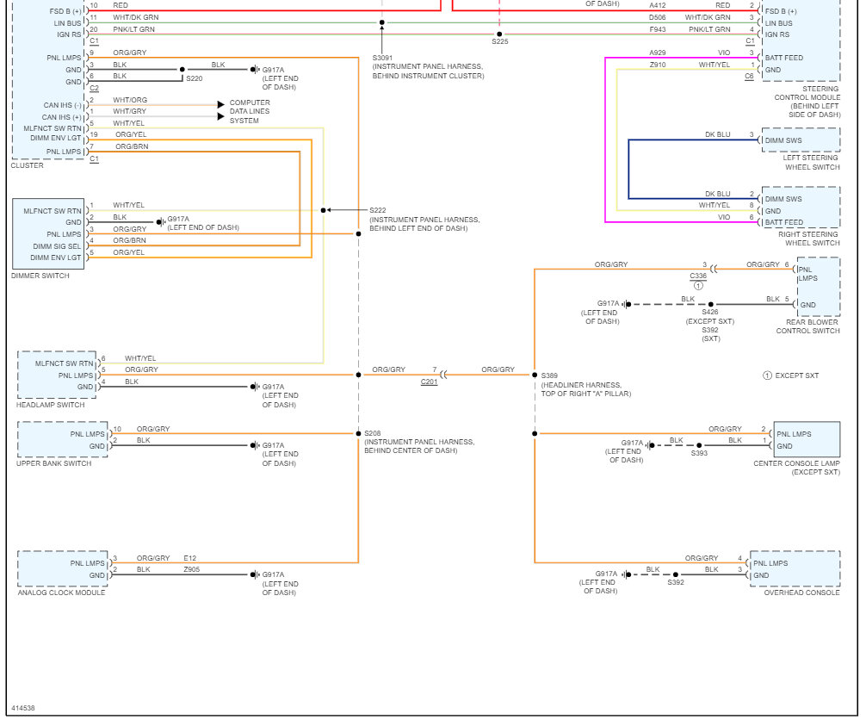Select the ground symbol on overhead console wire
Screen dimensions: 866x726
tap(627, 574)
